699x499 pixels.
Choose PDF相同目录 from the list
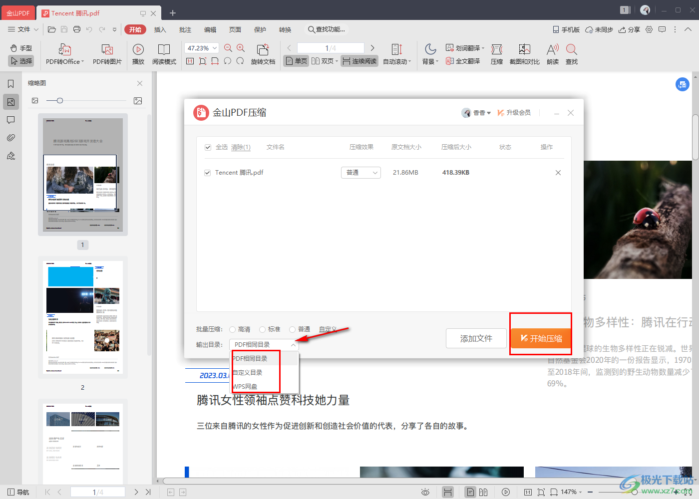click(x=264, y=358)
